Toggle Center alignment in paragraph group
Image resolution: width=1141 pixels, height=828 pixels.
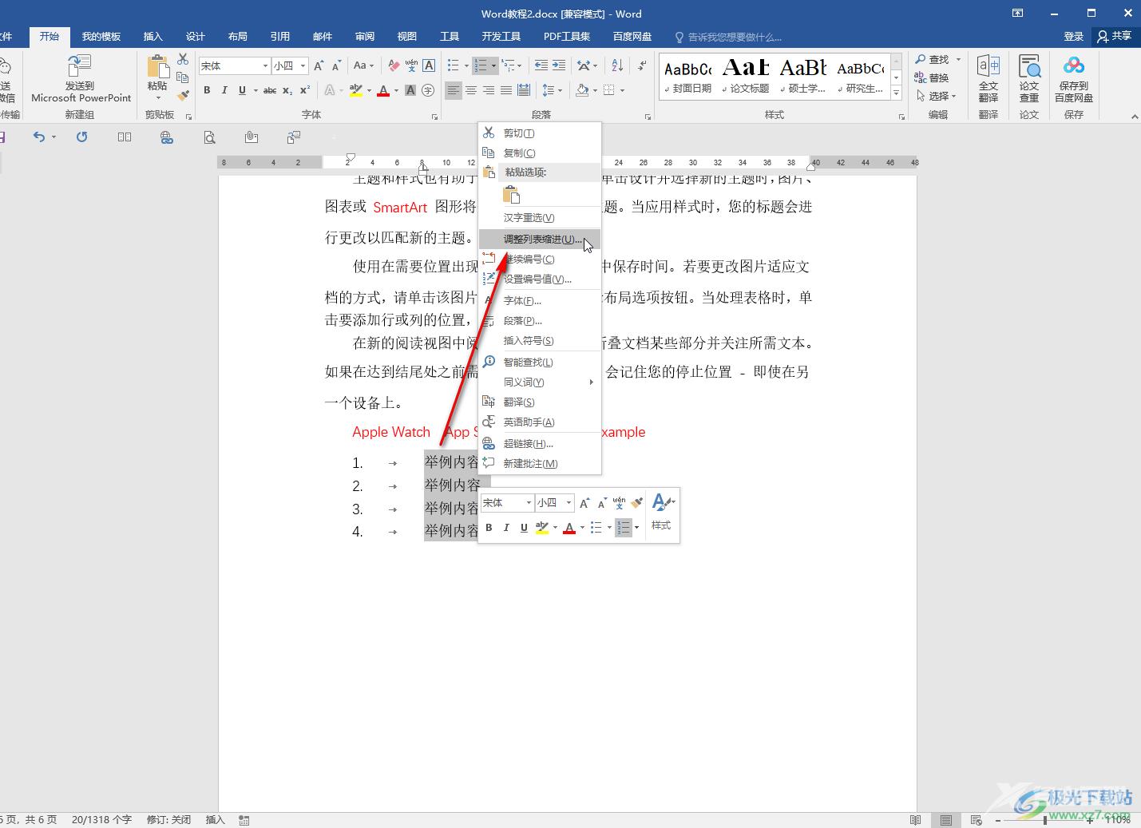click(471, 90)
